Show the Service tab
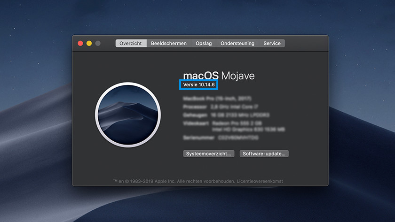Viewport: 395px width, 222px height. [x=272, y=43]
